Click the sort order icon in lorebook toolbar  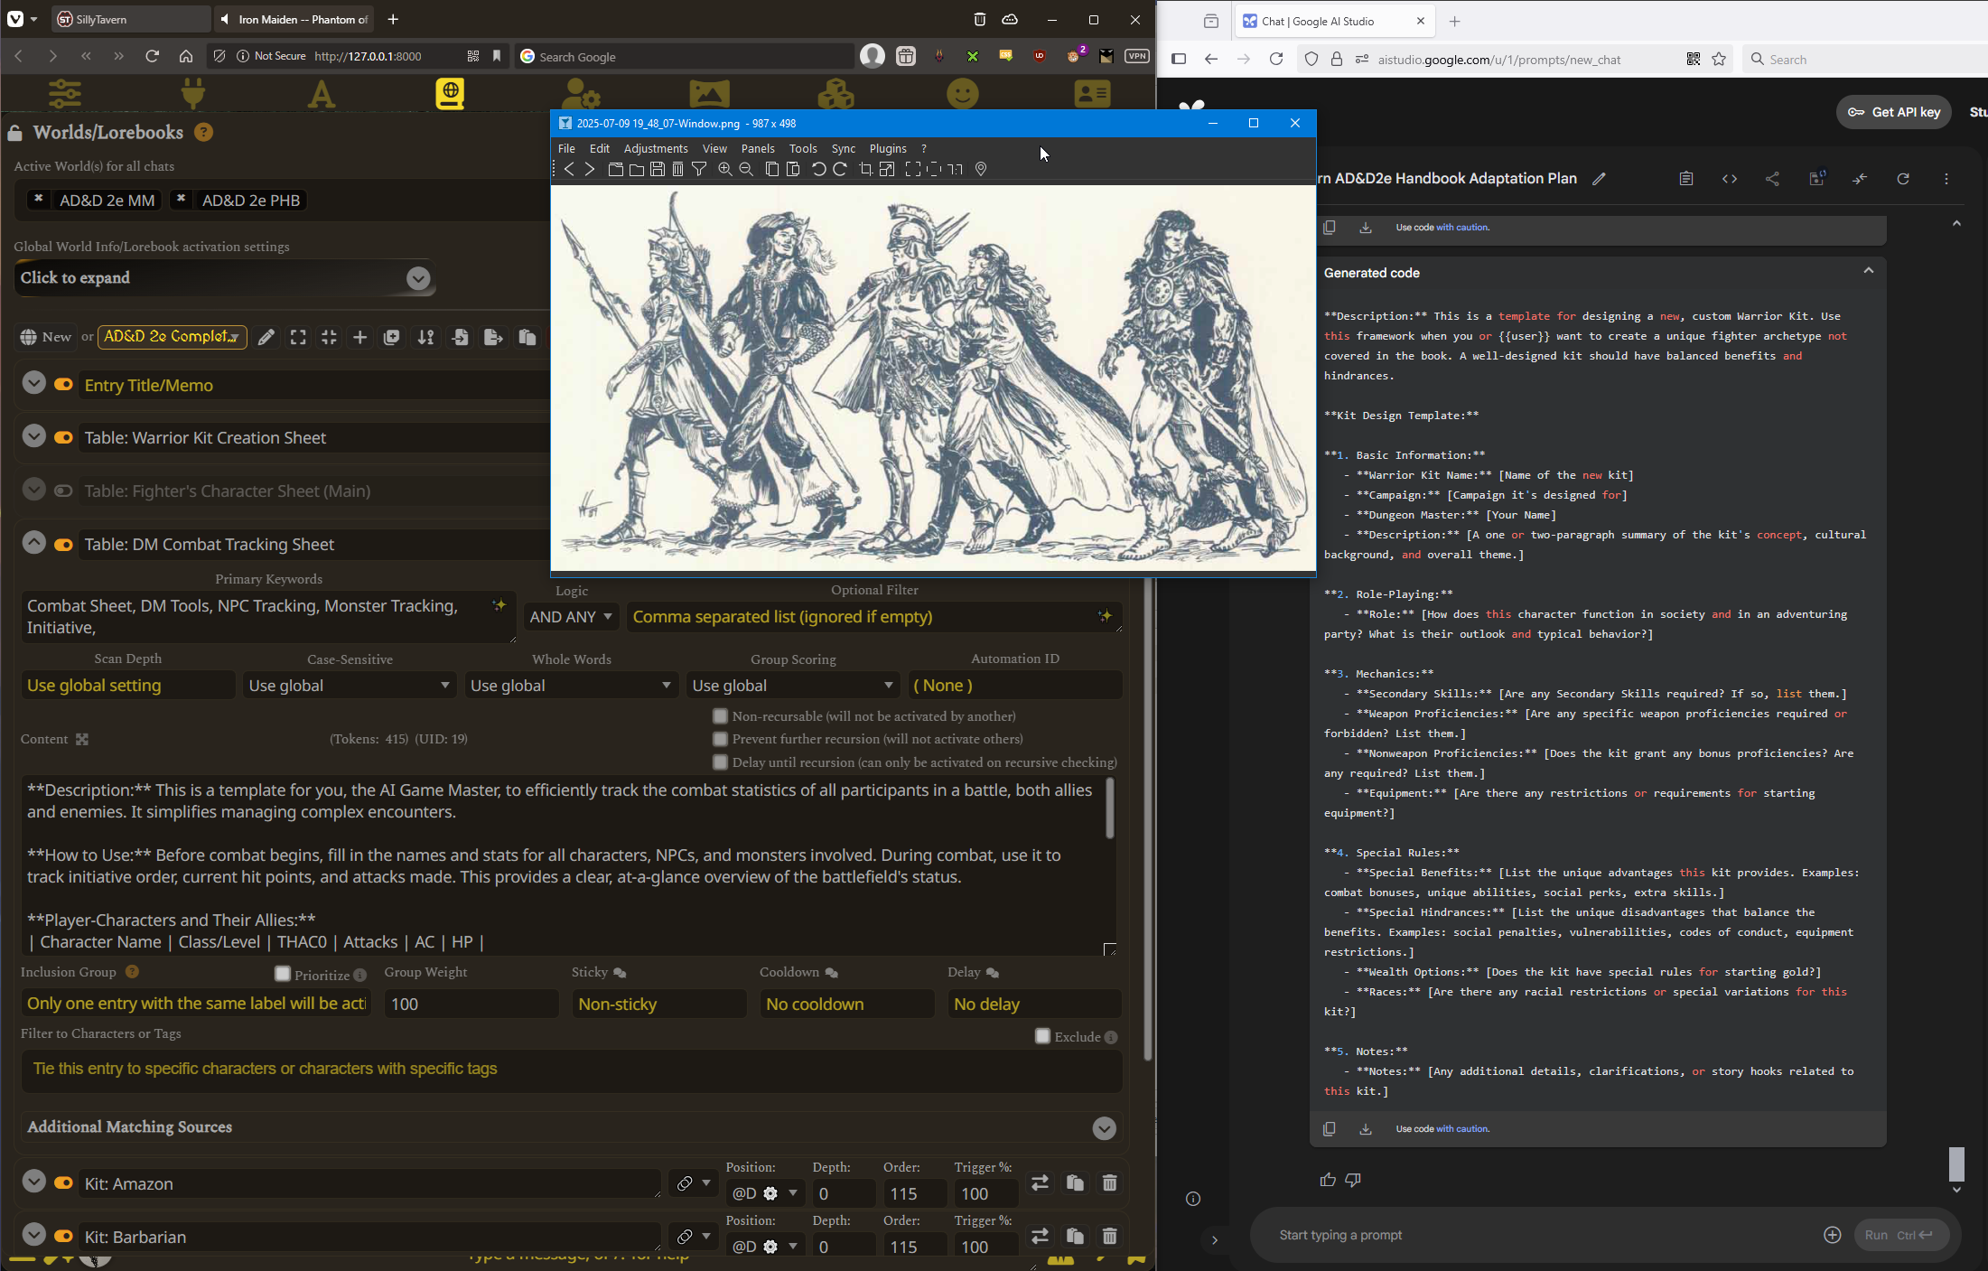point(425,337)
